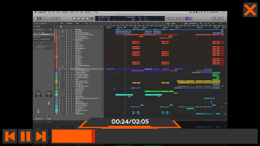This screenshot has height=146, width=260.
Task: Close the video with orange X
Action: (250, 10)
